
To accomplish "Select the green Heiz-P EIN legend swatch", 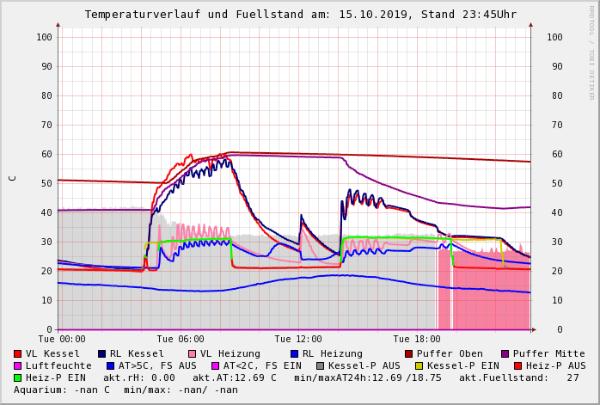I will [x=18, y=377].
